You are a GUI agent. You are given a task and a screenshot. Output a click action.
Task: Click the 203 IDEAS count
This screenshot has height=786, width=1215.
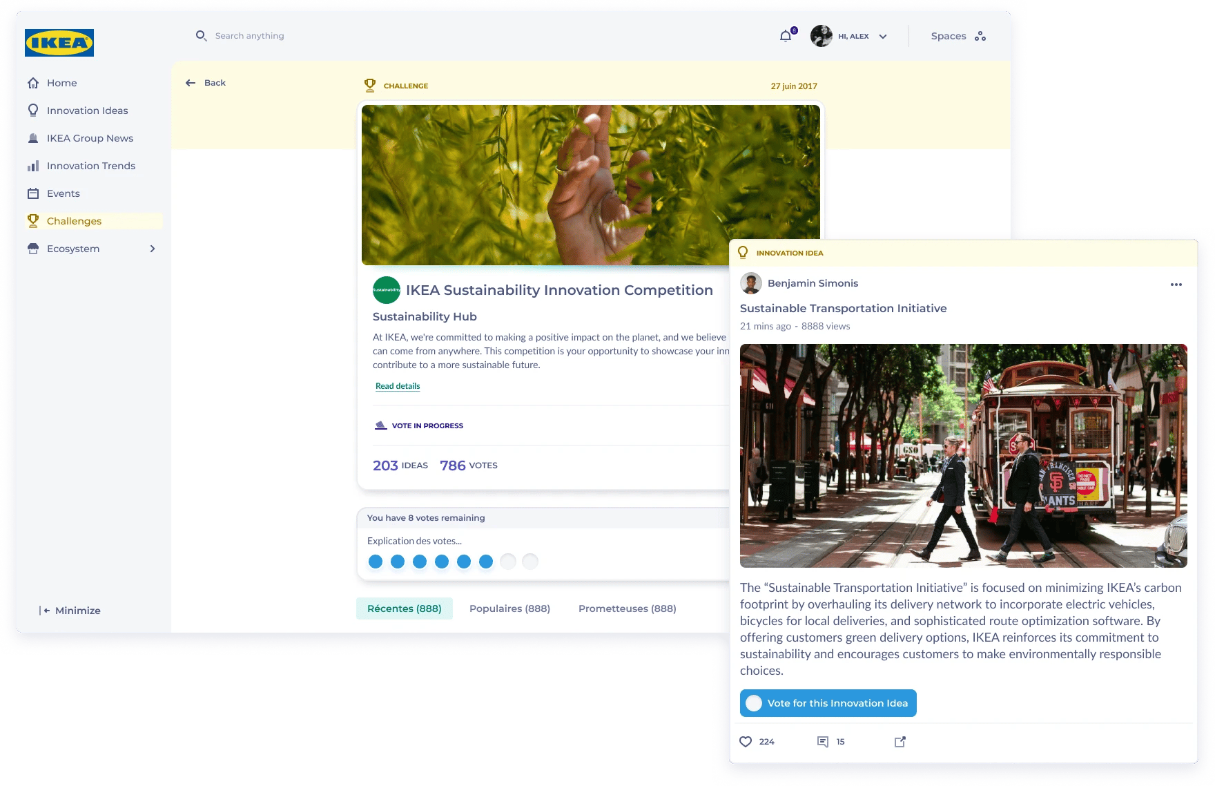coord(400,466)
